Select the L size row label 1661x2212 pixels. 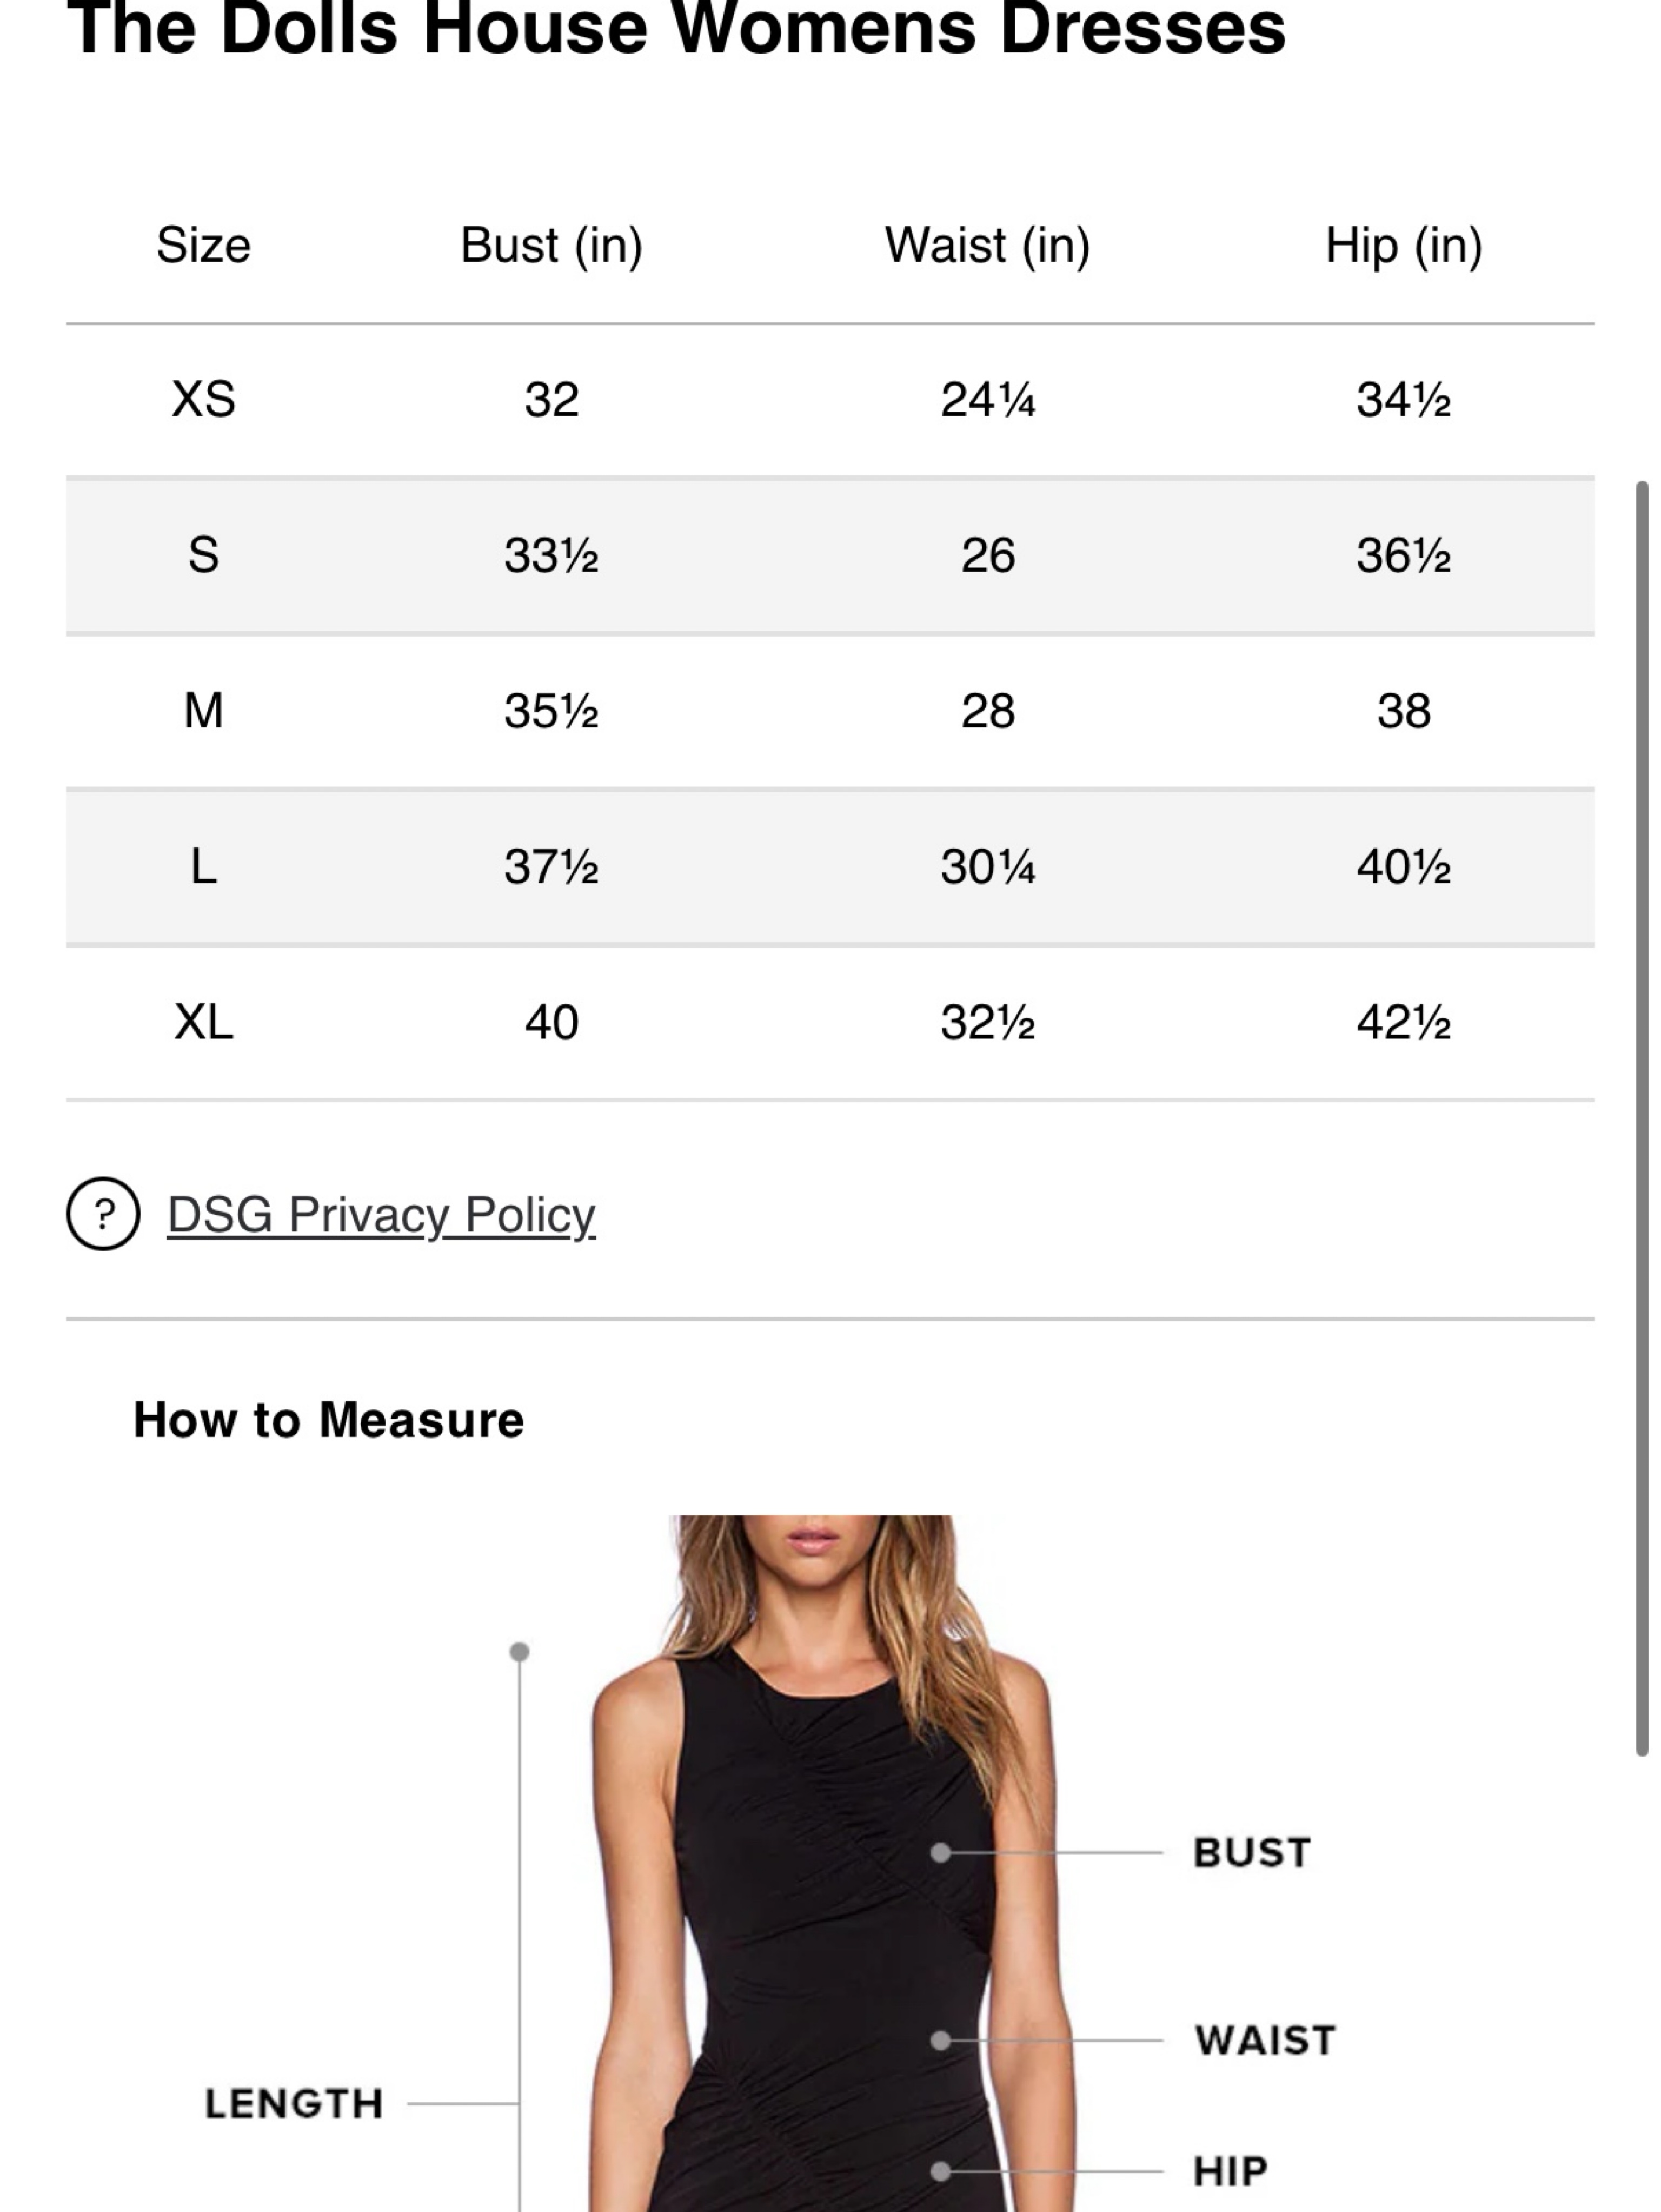pyautogui.click(x=203, y=866)
